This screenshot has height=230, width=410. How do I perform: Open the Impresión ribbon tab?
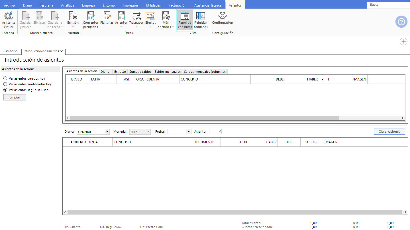(130, 5)
